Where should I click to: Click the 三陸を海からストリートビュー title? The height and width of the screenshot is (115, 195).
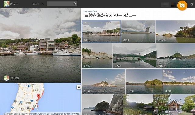[110, 15]
